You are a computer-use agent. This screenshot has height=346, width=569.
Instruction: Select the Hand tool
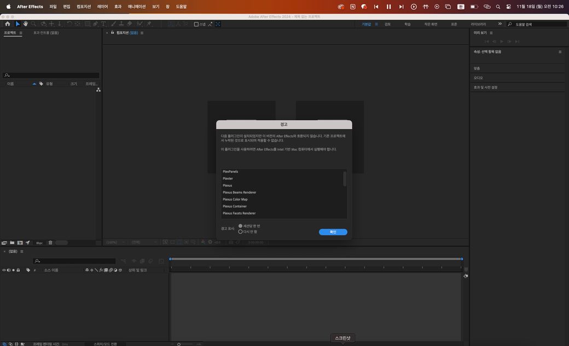pos(25,24)
